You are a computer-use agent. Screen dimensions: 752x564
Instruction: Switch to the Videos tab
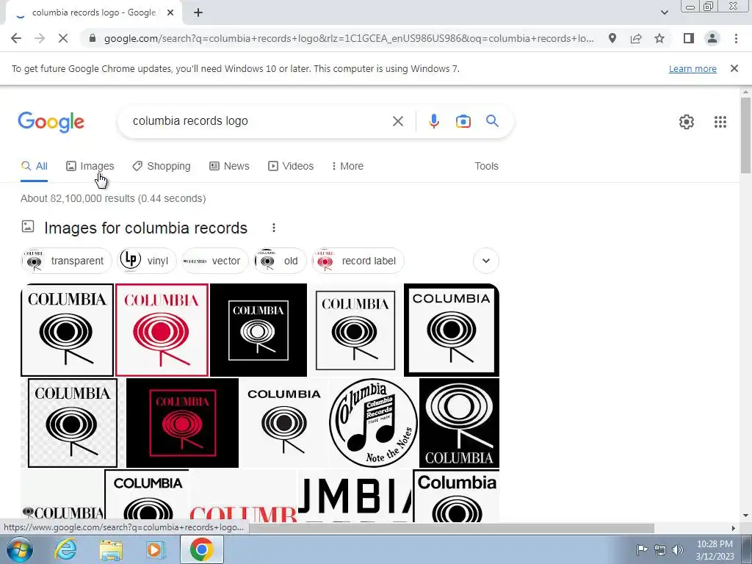[291, 167]
